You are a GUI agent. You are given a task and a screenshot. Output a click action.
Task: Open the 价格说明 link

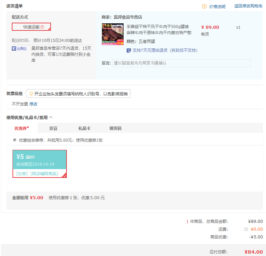click(x=217, y=6)
